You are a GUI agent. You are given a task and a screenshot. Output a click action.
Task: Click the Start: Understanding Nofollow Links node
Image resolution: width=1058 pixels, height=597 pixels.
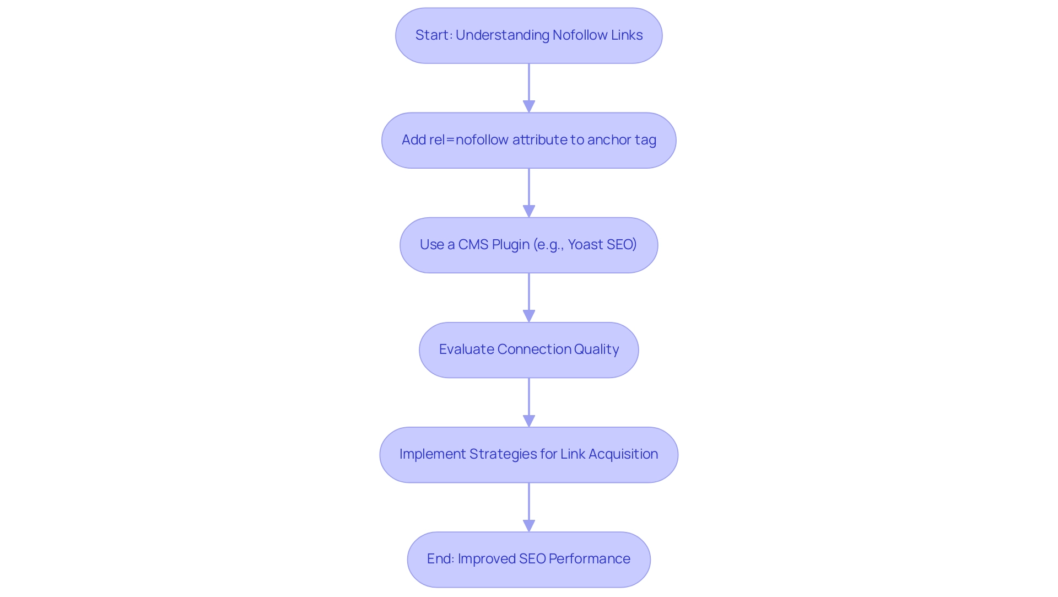tap(529, 35)
